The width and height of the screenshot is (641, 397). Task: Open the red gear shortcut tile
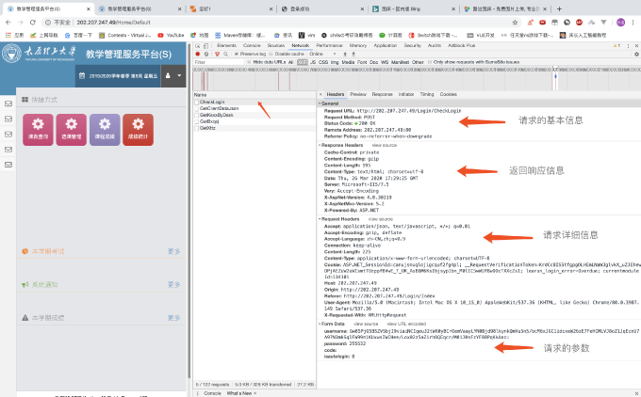tap(139, 130)
